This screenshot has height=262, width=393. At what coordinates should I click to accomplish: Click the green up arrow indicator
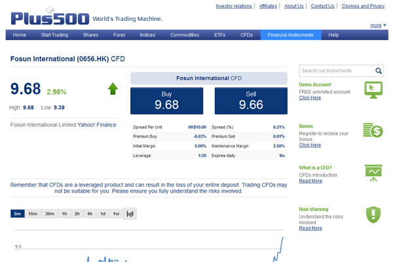click(x=113, y=89)
